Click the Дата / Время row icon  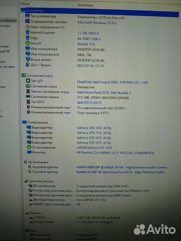coord(28,65)
